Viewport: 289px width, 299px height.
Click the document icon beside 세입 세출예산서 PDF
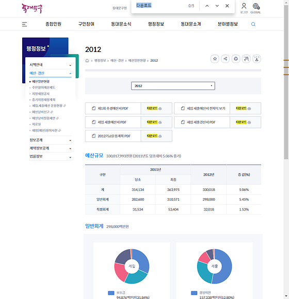pyautogui.click(x=94, y=122)
